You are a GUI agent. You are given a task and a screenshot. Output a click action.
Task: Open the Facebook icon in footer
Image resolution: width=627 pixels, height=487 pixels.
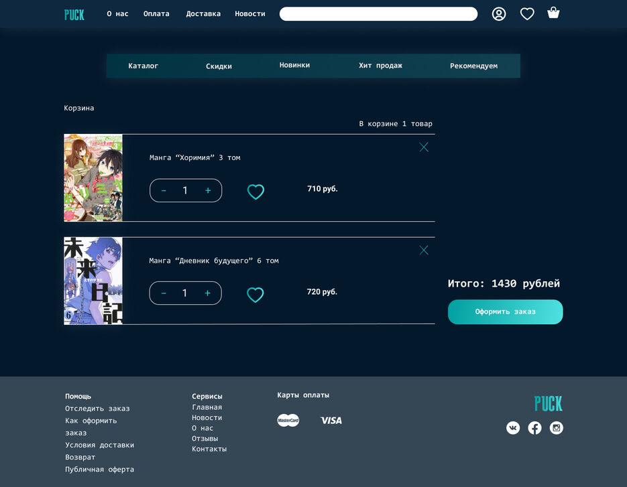point(534,428)
